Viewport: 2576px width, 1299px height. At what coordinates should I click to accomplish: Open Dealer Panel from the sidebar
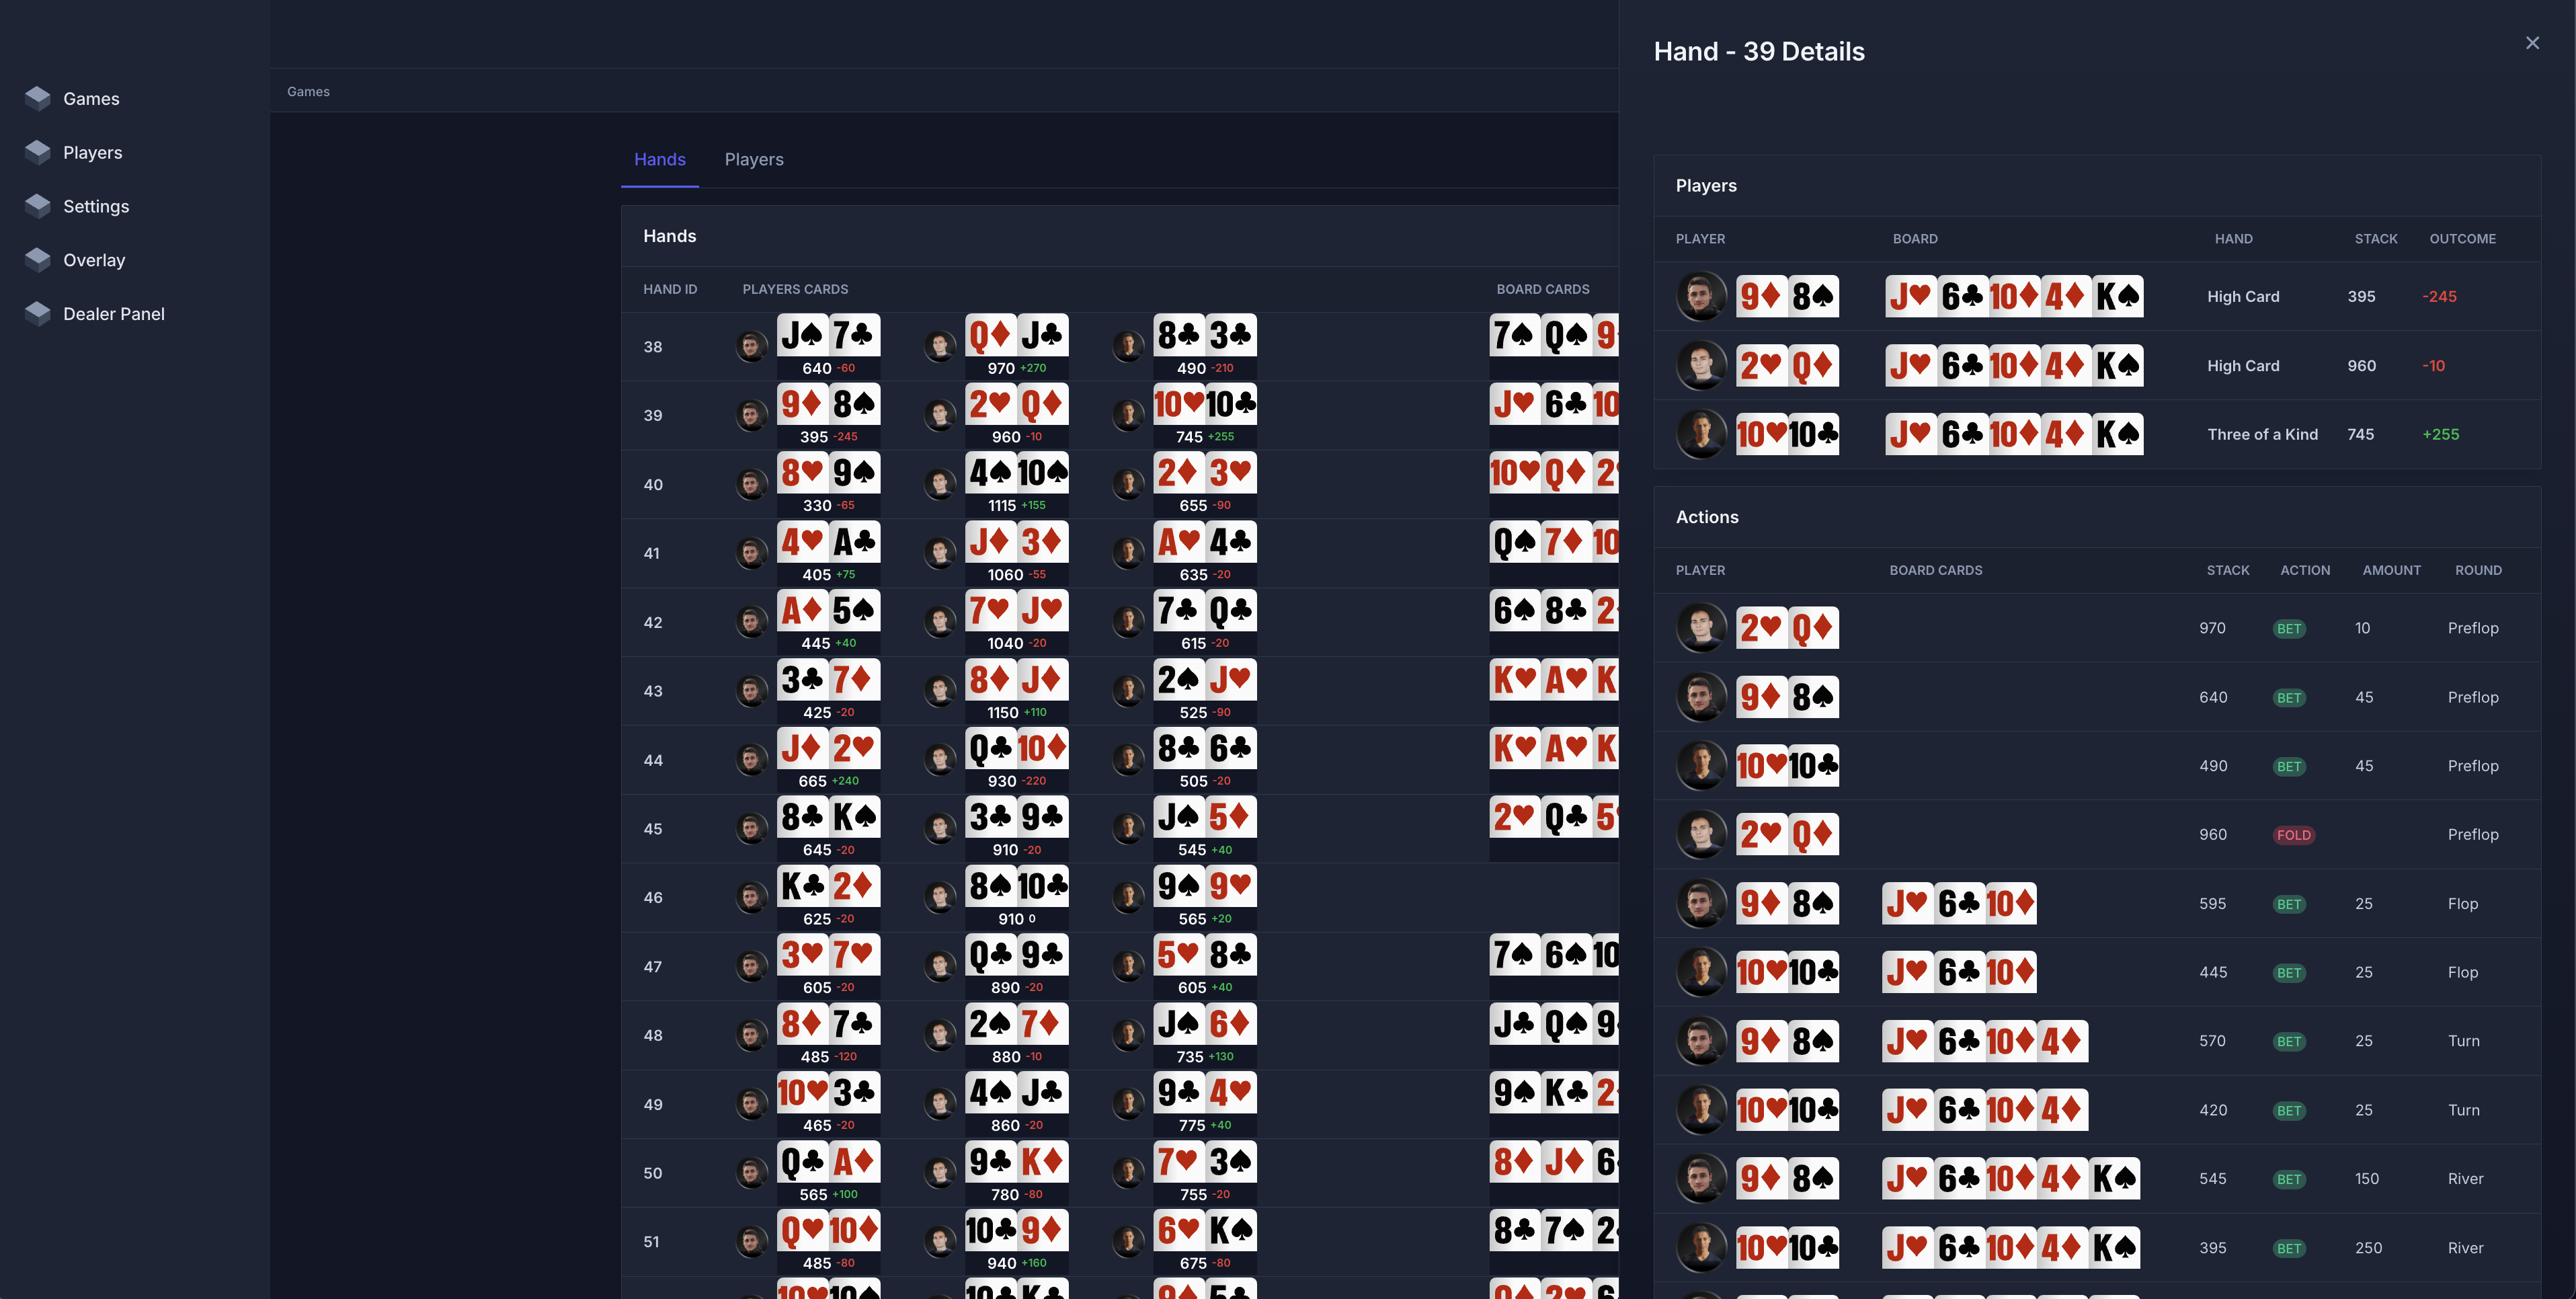coord(113,314)
